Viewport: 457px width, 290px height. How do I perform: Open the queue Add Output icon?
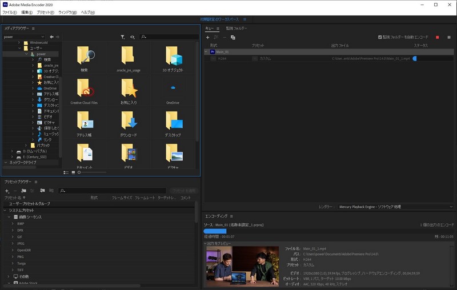tap(216, 37)
